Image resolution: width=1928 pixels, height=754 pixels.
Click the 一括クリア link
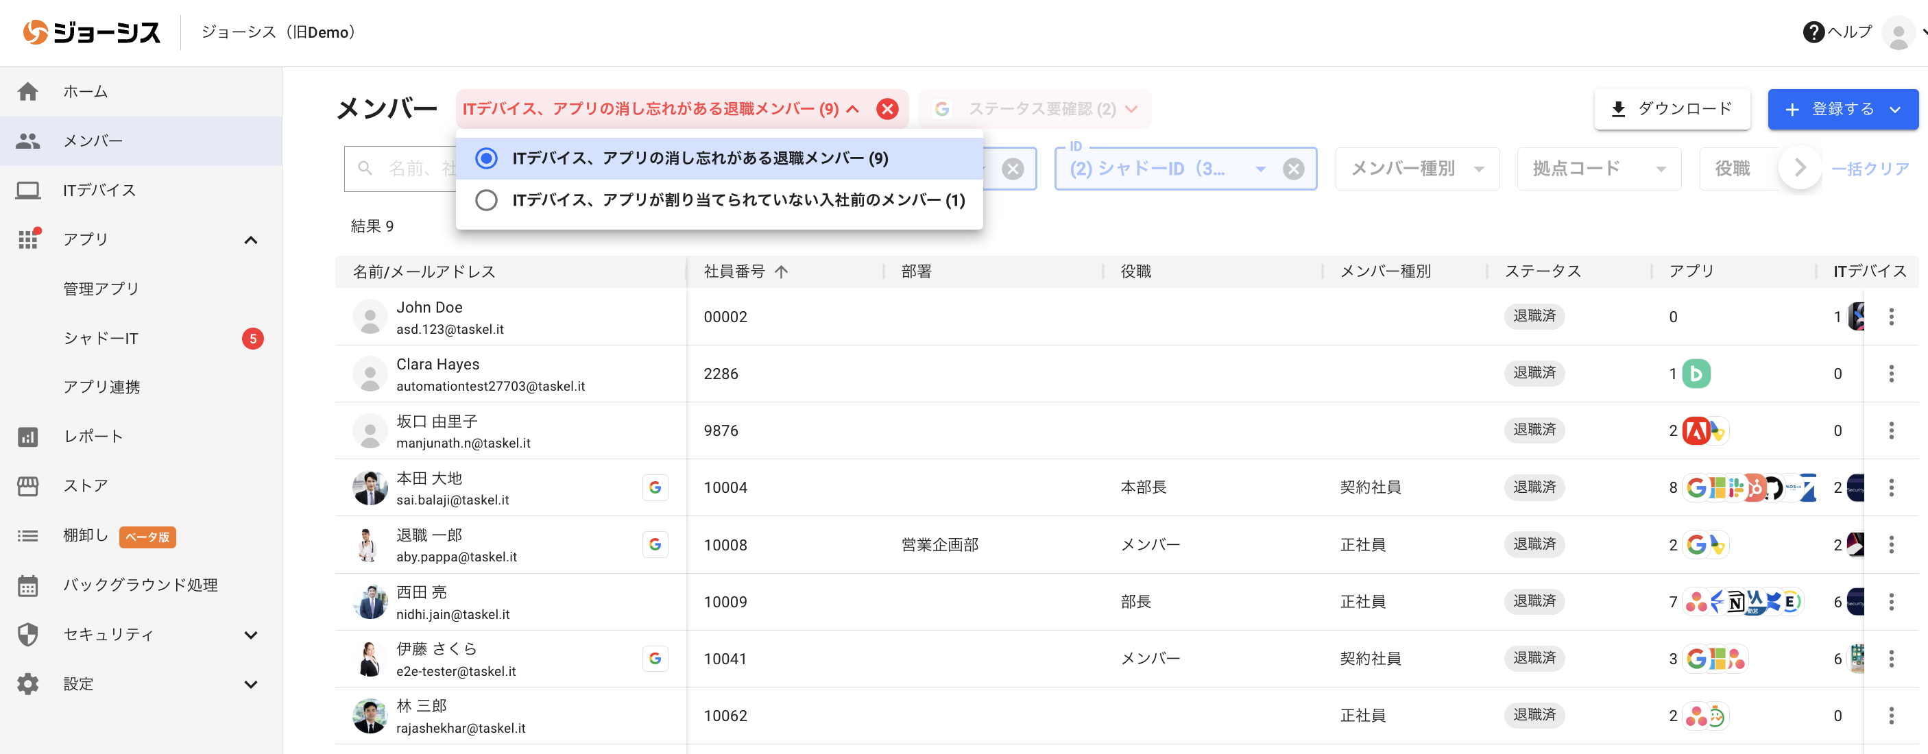click(x=1869, y=169)
